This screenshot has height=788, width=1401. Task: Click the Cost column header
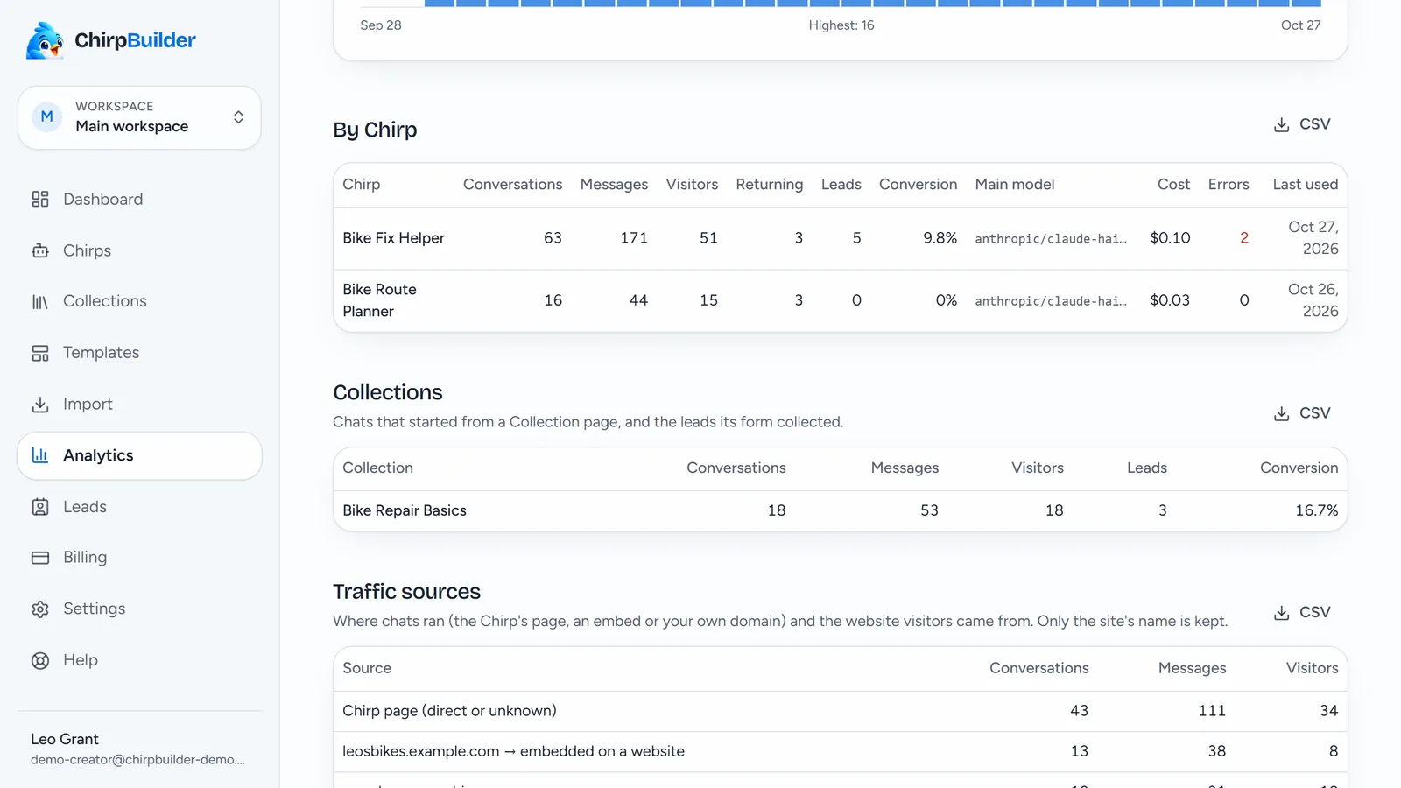pos(1173,185)
